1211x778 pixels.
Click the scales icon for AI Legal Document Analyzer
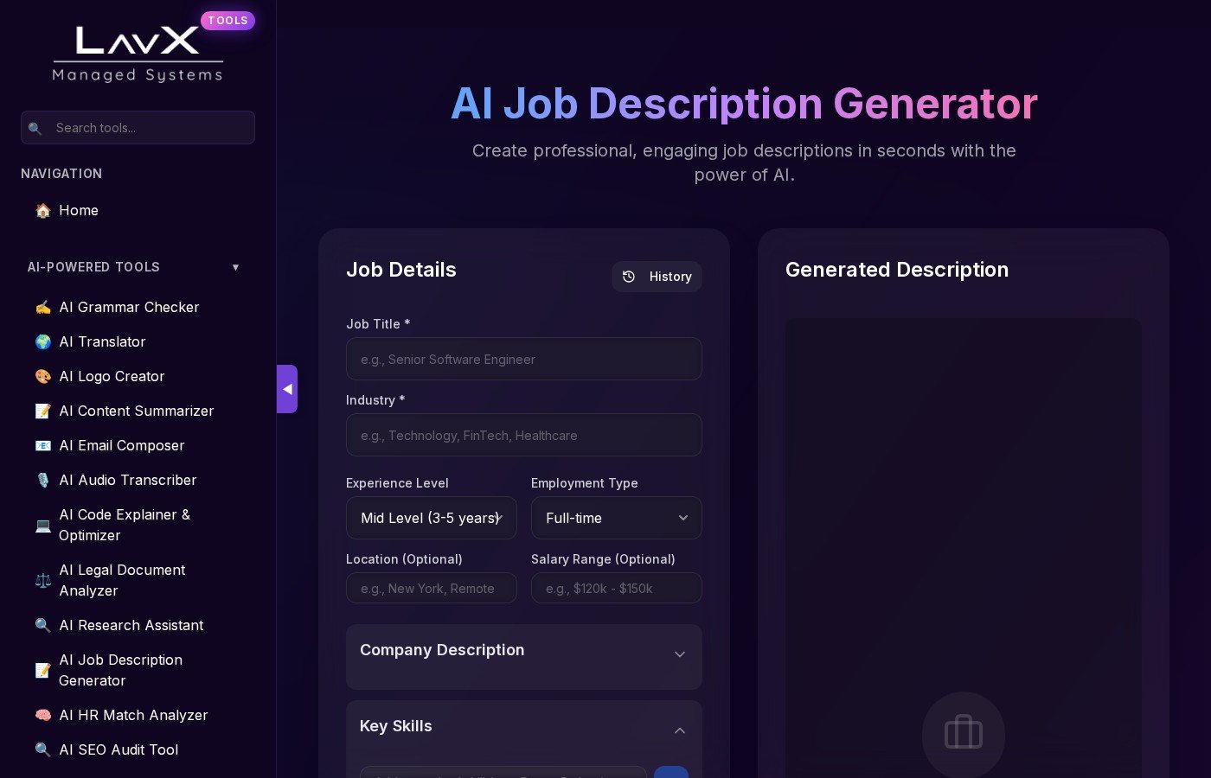pos(42,580)
